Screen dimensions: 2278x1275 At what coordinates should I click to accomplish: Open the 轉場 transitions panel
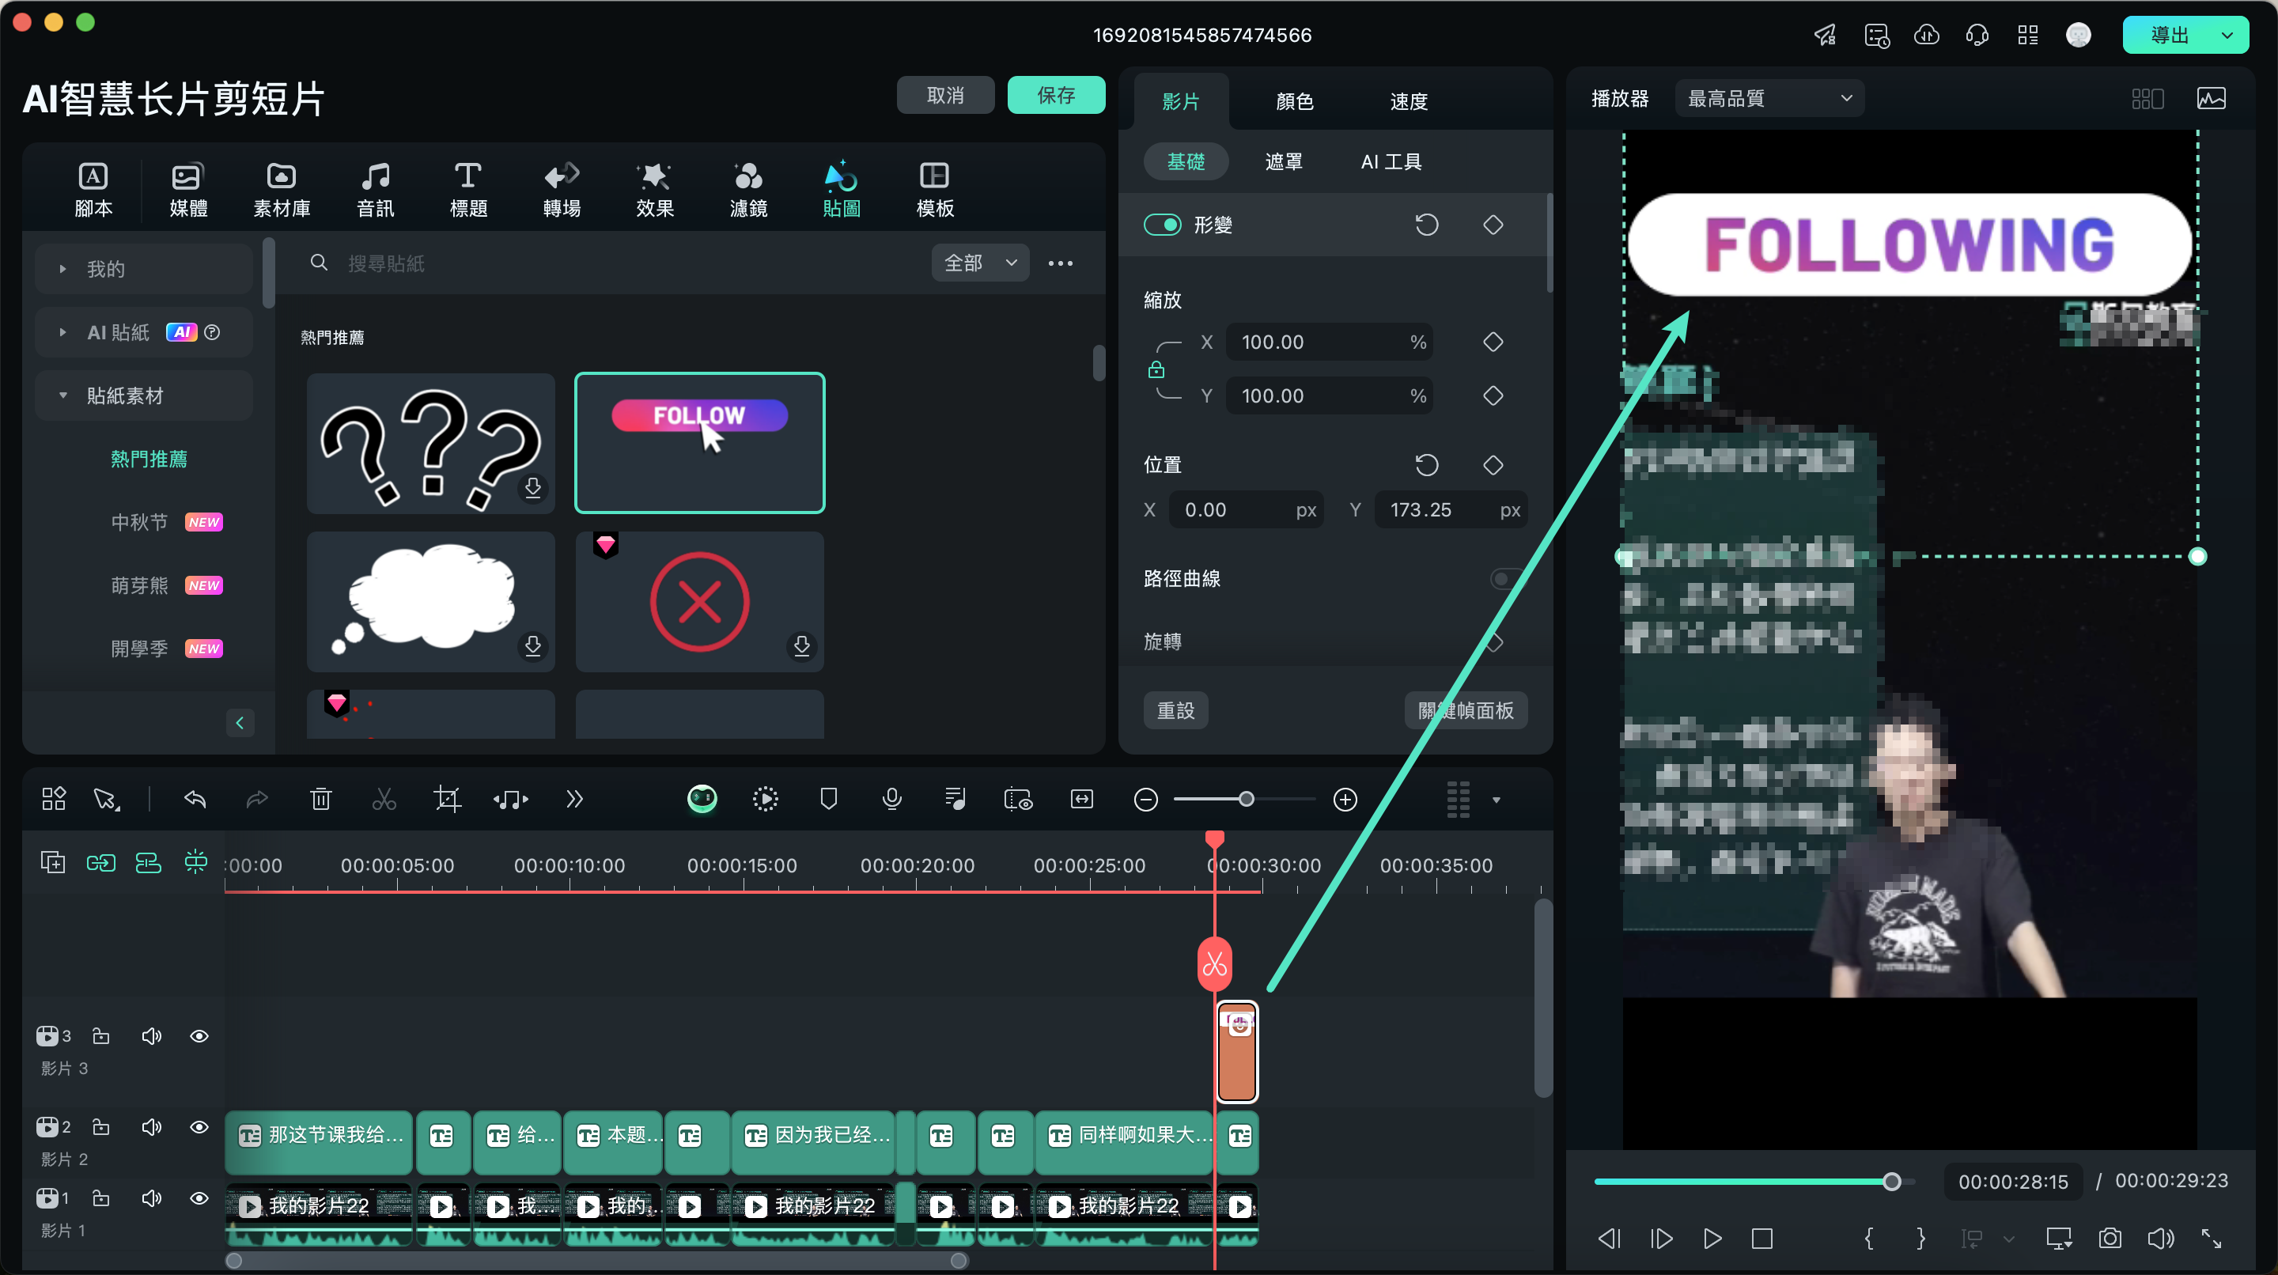click(x=562, y=189)
